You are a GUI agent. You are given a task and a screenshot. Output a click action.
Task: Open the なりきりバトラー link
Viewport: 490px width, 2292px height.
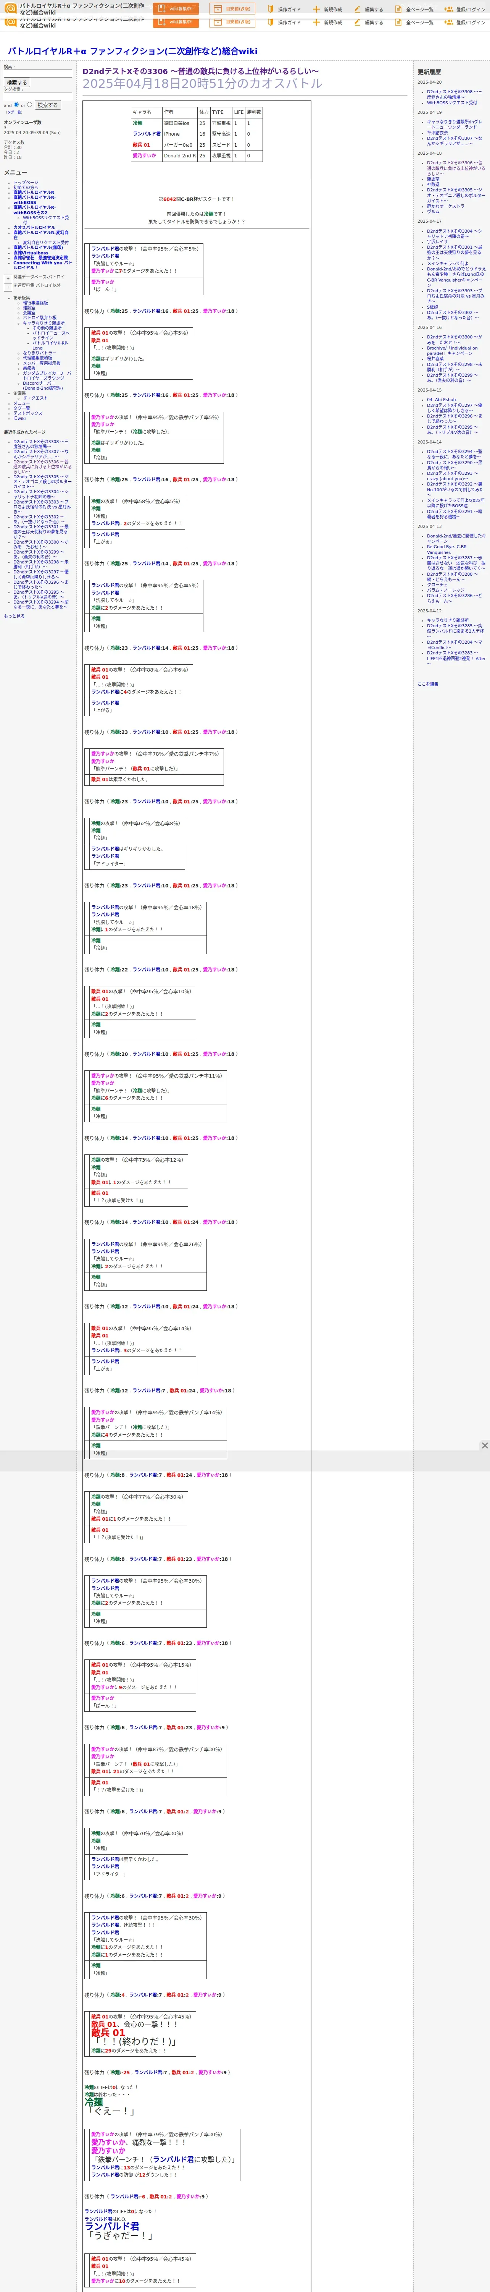[x=39, y=353]
